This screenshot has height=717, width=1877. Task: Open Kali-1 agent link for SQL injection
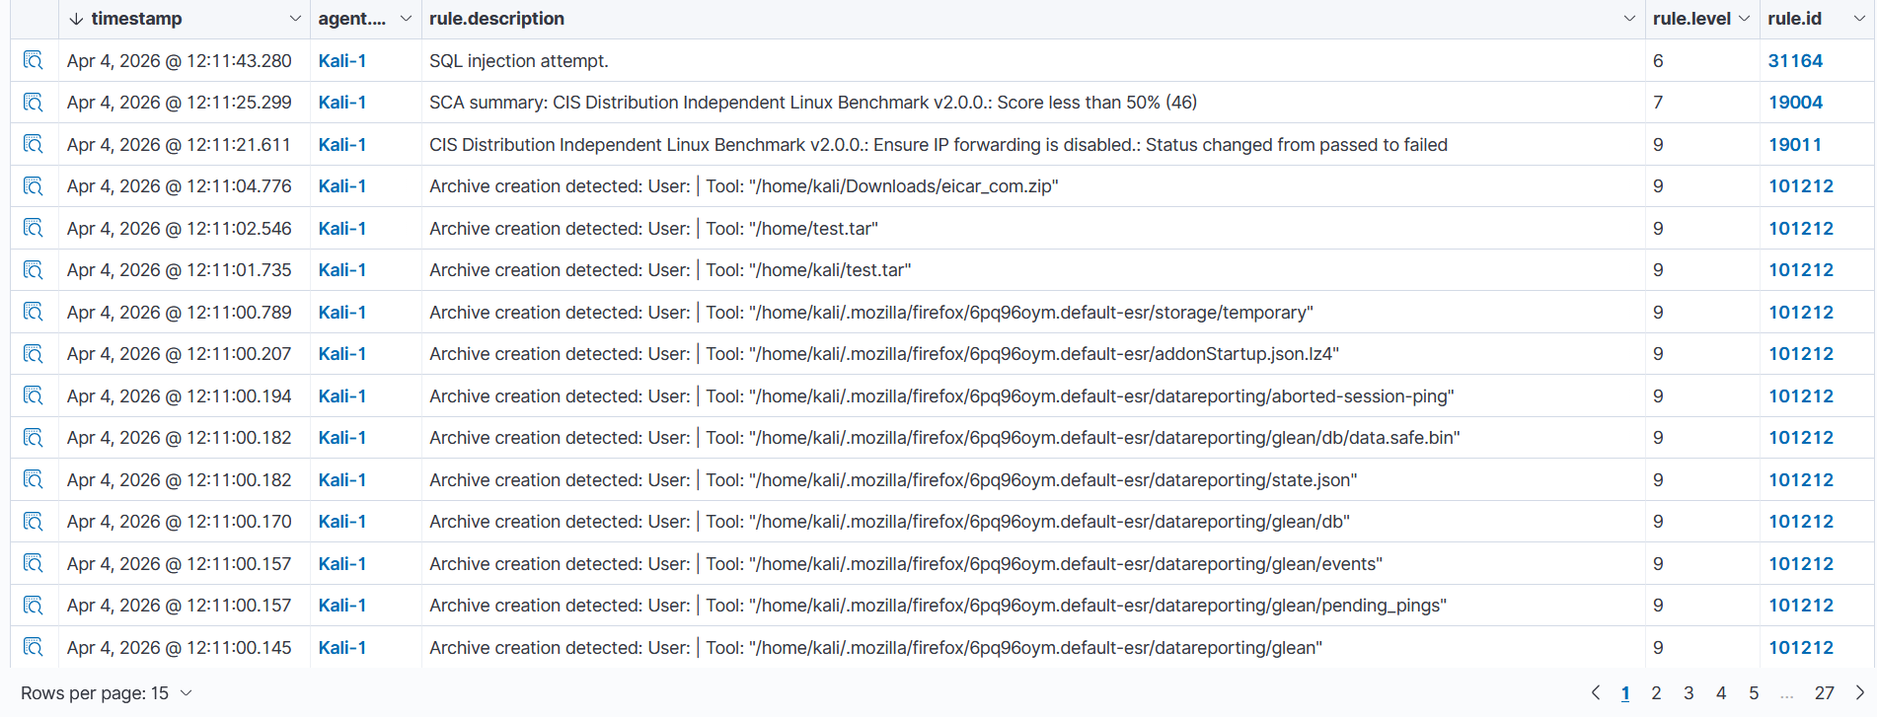click(342, 60)
